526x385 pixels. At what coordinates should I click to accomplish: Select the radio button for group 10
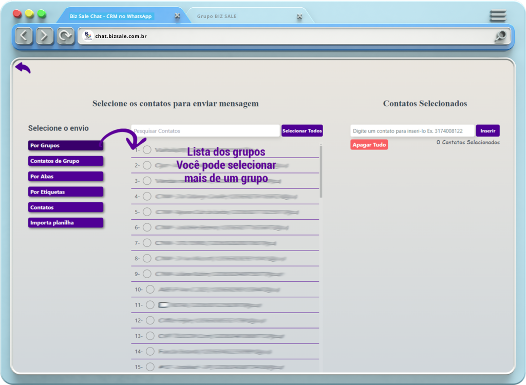click(x=150, y=290)
